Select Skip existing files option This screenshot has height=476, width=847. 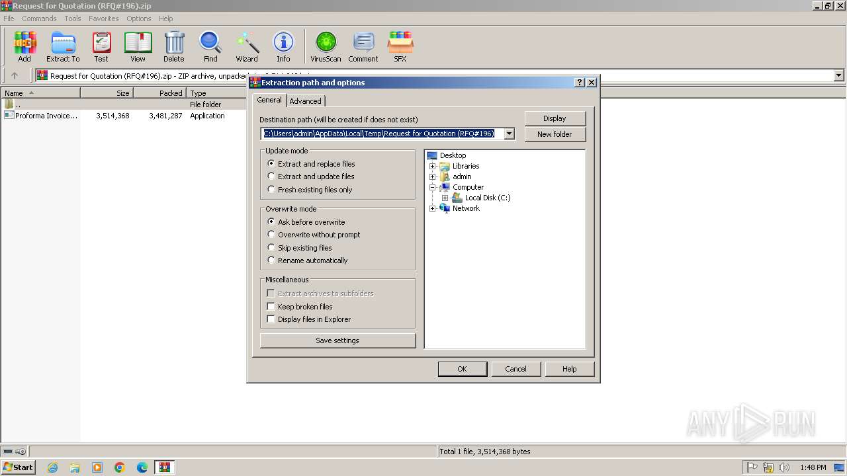coord(299,248)
